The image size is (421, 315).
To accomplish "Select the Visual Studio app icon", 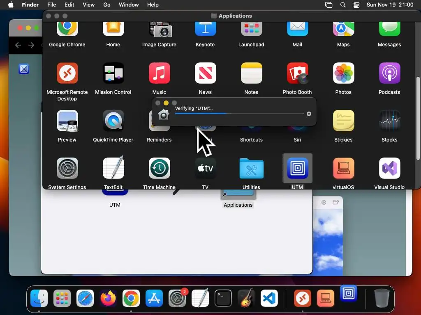I will click(x=389, y=168).
